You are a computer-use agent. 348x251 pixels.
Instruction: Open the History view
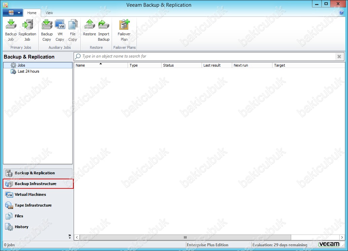click(38, 227)
